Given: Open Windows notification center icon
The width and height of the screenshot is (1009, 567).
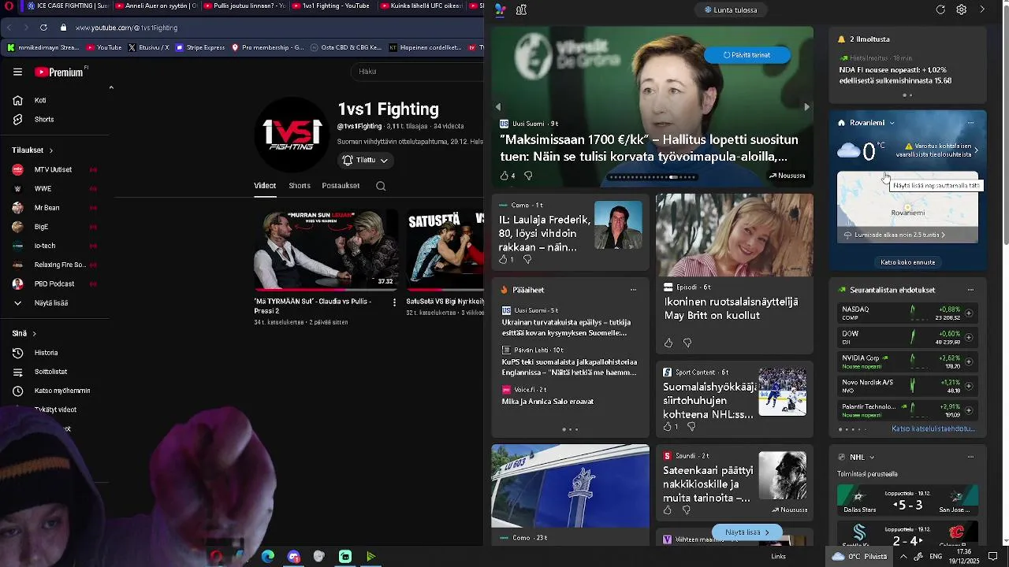Looking at the screenshot, I should pos(992,557).
